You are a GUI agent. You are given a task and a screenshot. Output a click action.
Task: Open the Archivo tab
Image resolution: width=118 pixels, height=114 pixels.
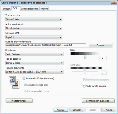(44, 9)
